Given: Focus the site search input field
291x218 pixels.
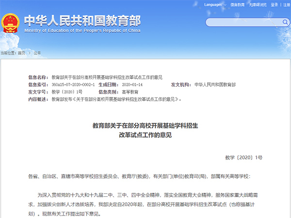Looking at the screenshot, I should [242, 22].
